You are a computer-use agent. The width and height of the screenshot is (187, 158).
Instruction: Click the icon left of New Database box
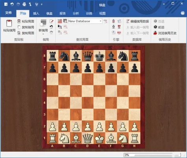(65, 21)
